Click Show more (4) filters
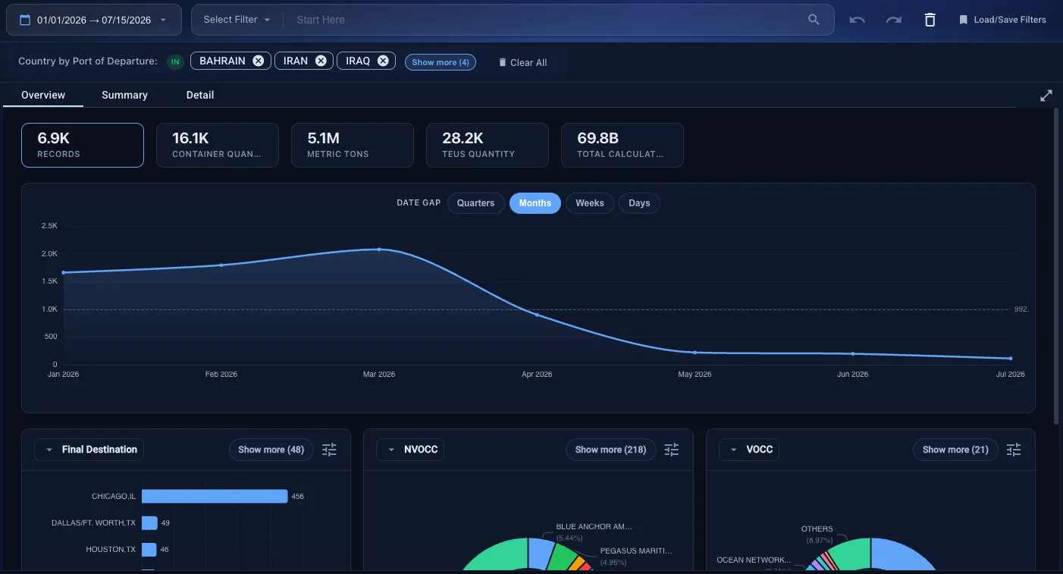The height and width of the screenshot is (574, 1063). pyautogui.click(x=441, y=62)
